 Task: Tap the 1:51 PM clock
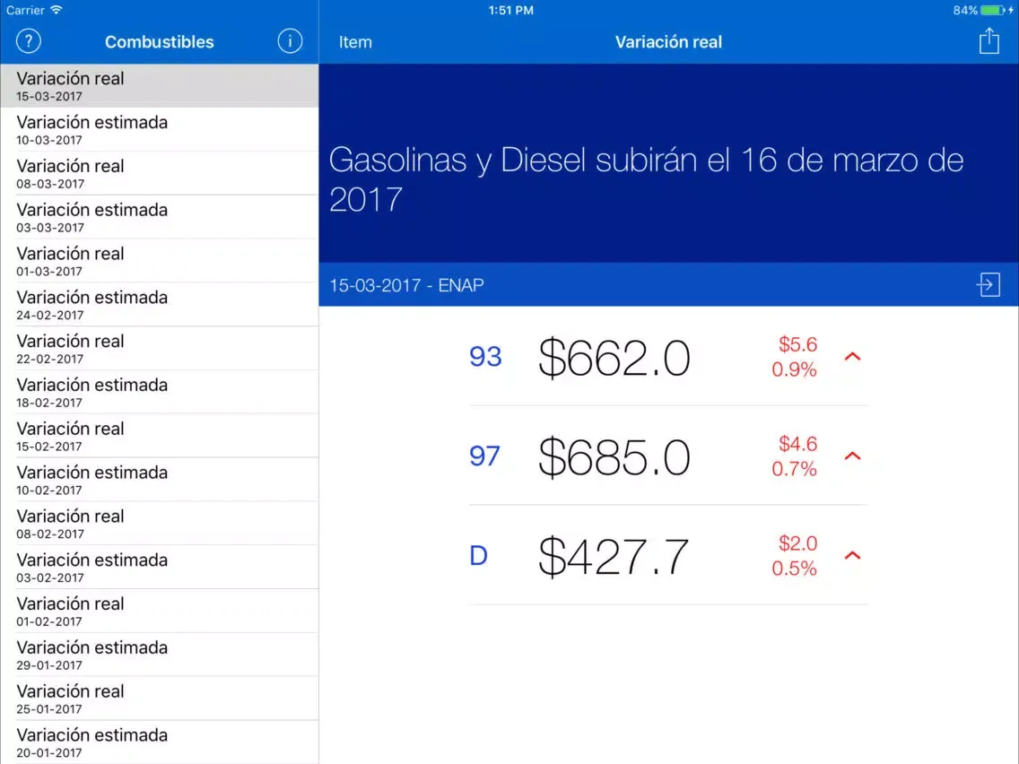(x=510, y=11)
